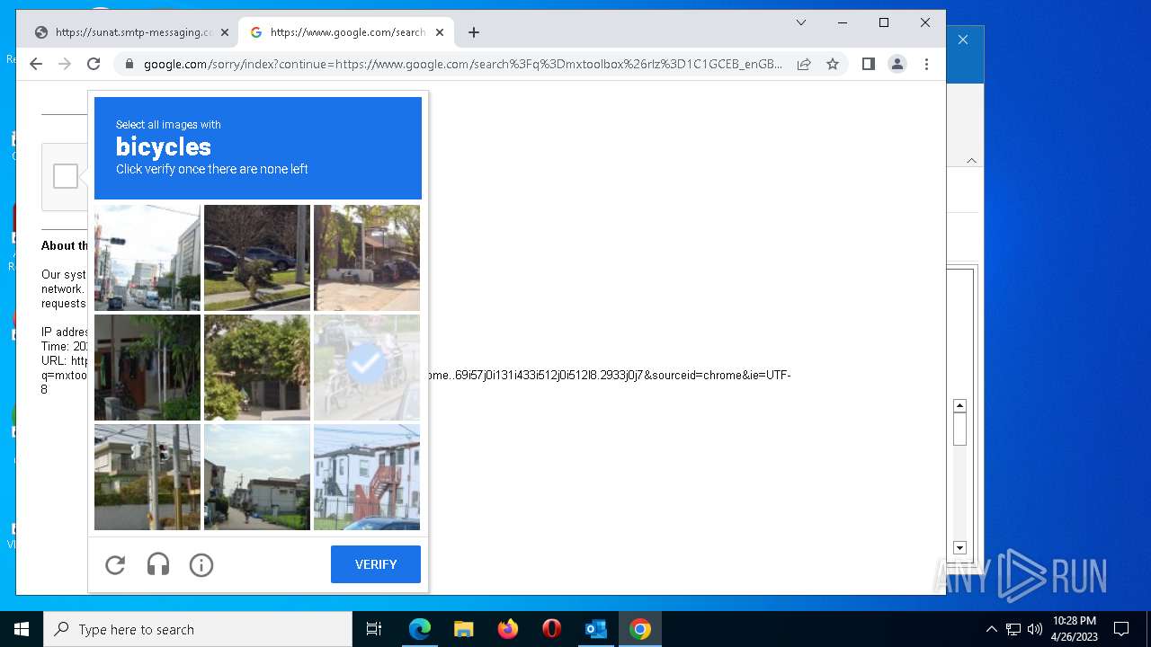Screen dimensions: 1151x647
Task: Open the Windows Start menu
Action: point(22,629)
